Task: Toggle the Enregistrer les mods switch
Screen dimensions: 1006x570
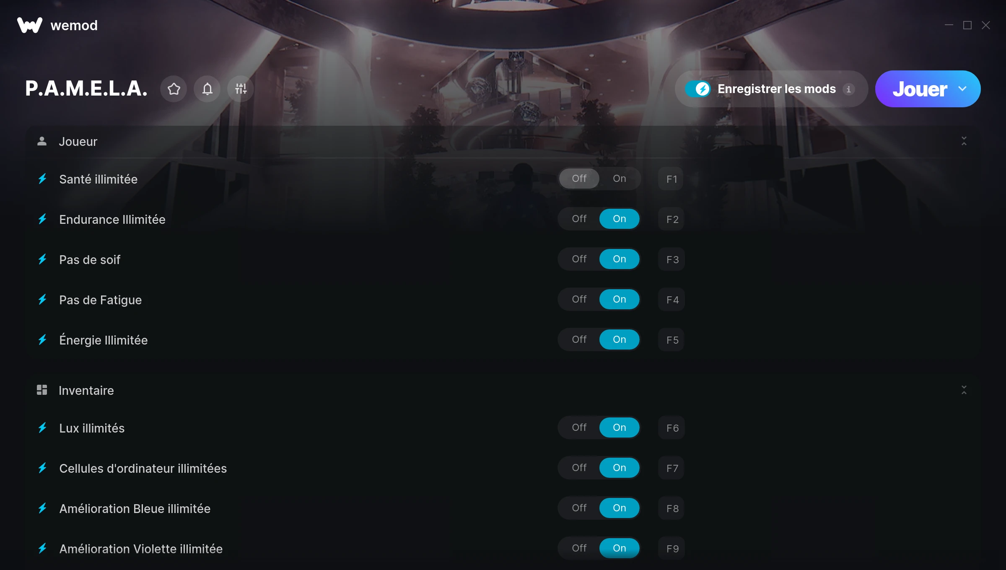Action: point(698,89)
